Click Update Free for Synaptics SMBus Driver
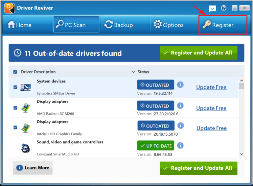This screenshot has height=186, width=253. tap(211, 87)
